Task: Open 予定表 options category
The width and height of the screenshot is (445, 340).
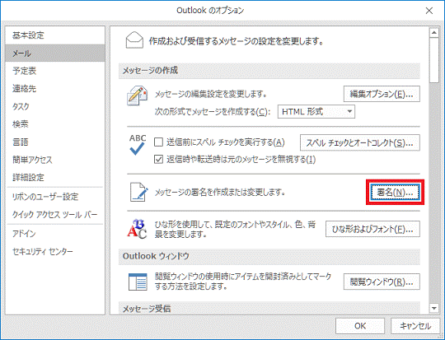Action: 55,71
